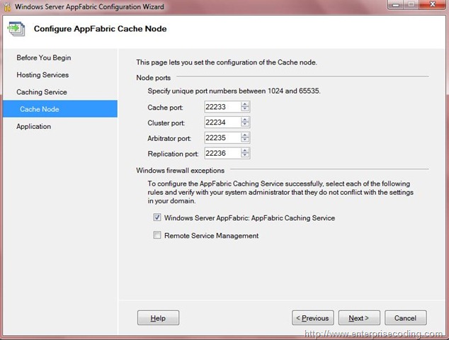This screenshot has height=340, width=449.
Task: Decrease the Replication port with down arrow
Action: (x=245, y=156)
